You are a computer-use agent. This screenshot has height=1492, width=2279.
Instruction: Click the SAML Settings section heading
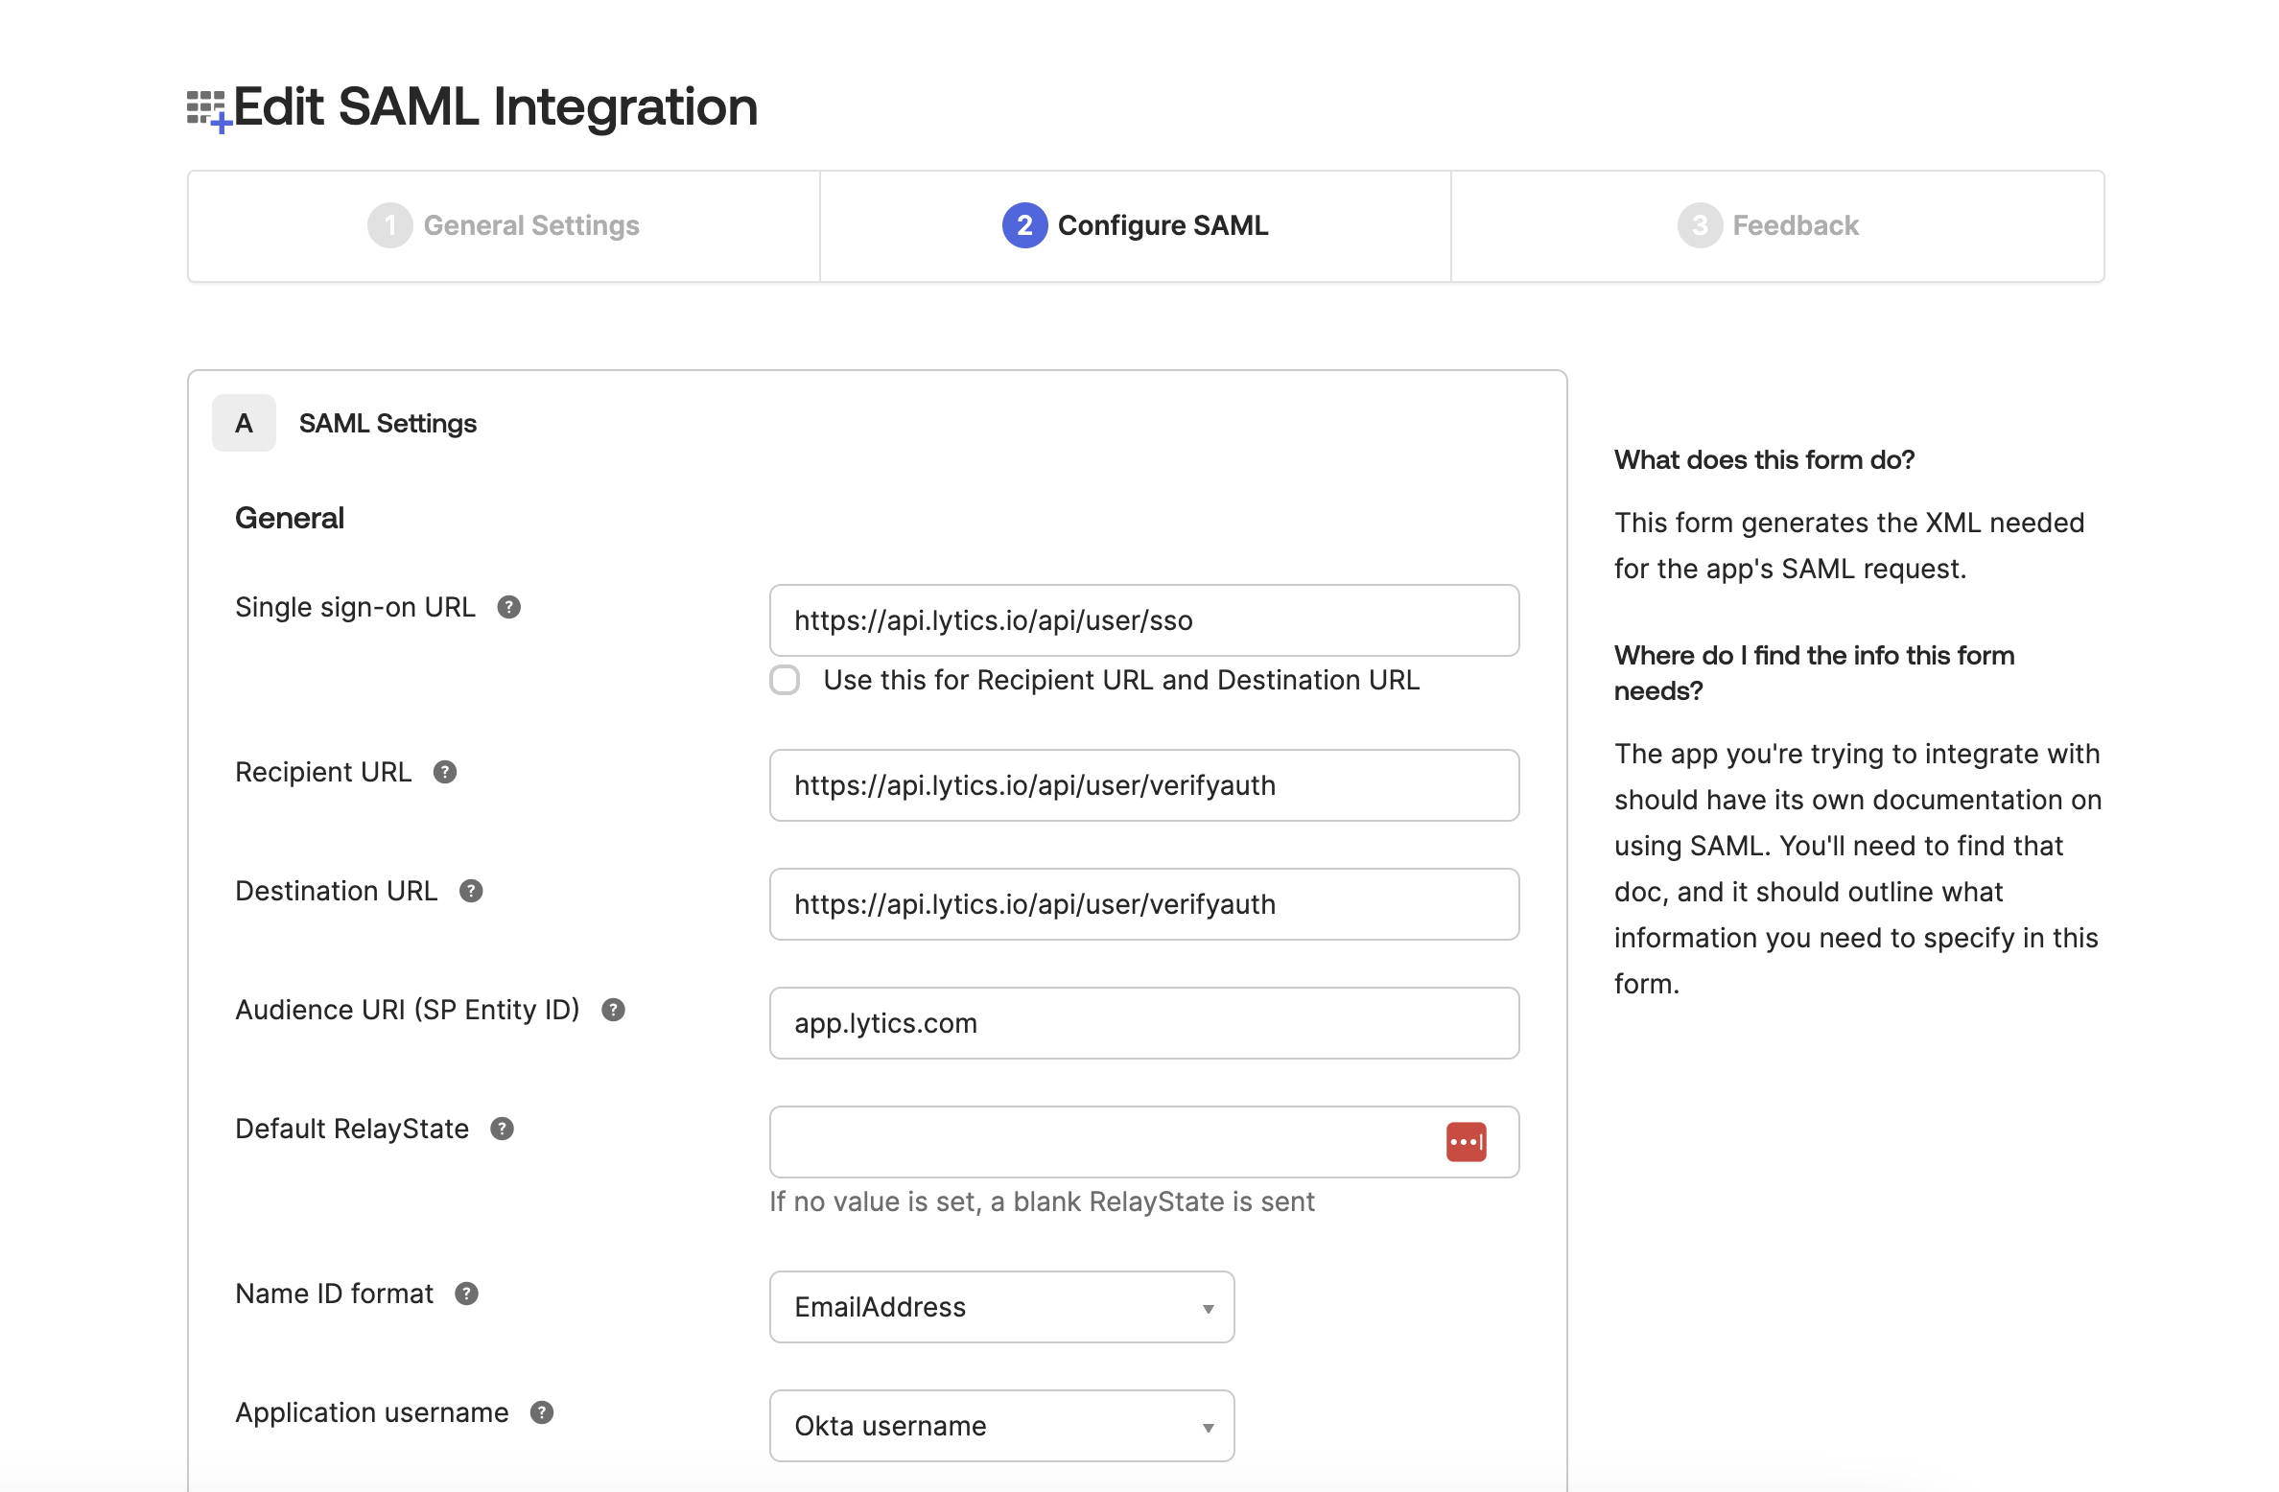(x=388, y=423)
